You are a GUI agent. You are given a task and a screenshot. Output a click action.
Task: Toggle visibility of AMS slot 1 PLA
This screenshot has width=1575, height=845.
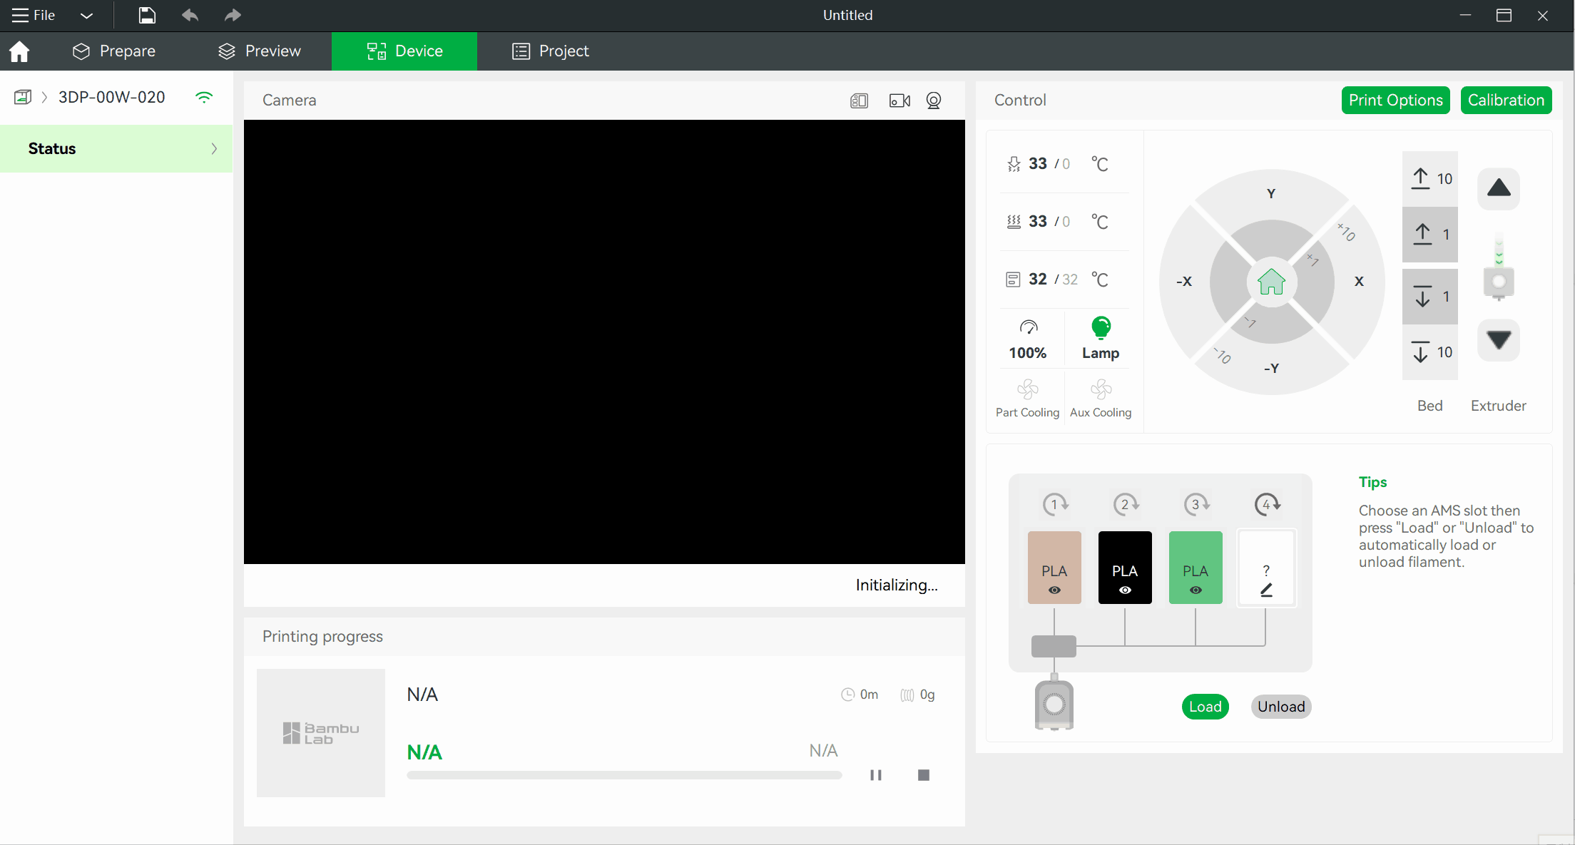point(1054,589)
